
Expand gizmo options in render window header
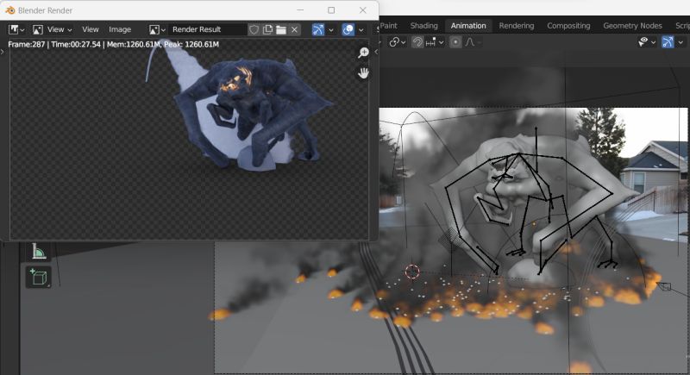pos(331,30)
